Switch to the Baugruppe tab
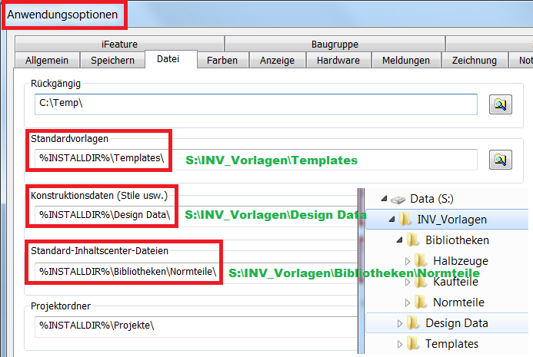Viewport: 533px width, 357px height. click(x=335, y=44)
